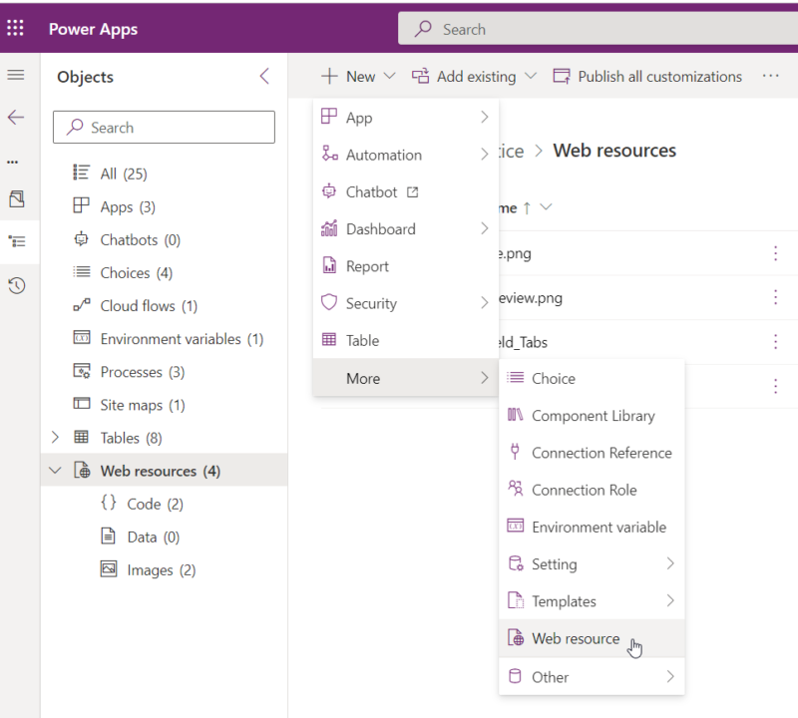798x718 pixels.
Task: Click the more commands ellipsis in toolbar
Action: tap(770, 76)
